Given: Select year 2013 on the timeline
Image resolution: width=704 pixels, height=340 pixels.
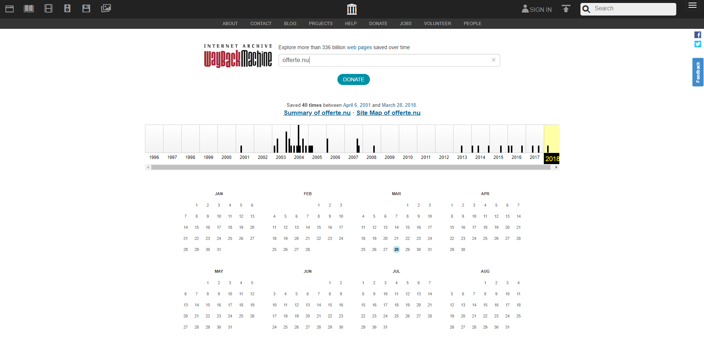Looking at the screenshot, I should [462, 157].
